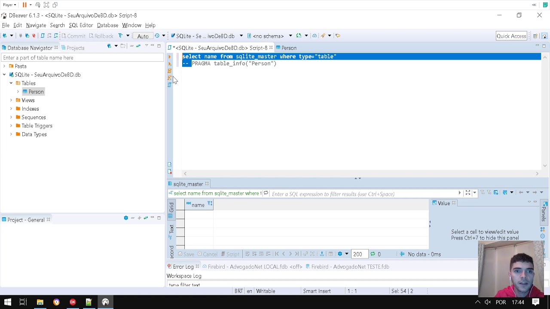Switch results to Text view
The height and width of the screenshot is (309, 550).
click(171, 231)
